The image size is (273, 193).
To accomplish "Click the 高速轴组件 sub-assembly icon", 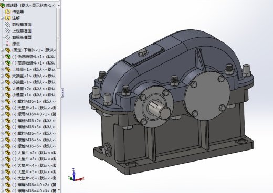I will [x=8, y=63].
